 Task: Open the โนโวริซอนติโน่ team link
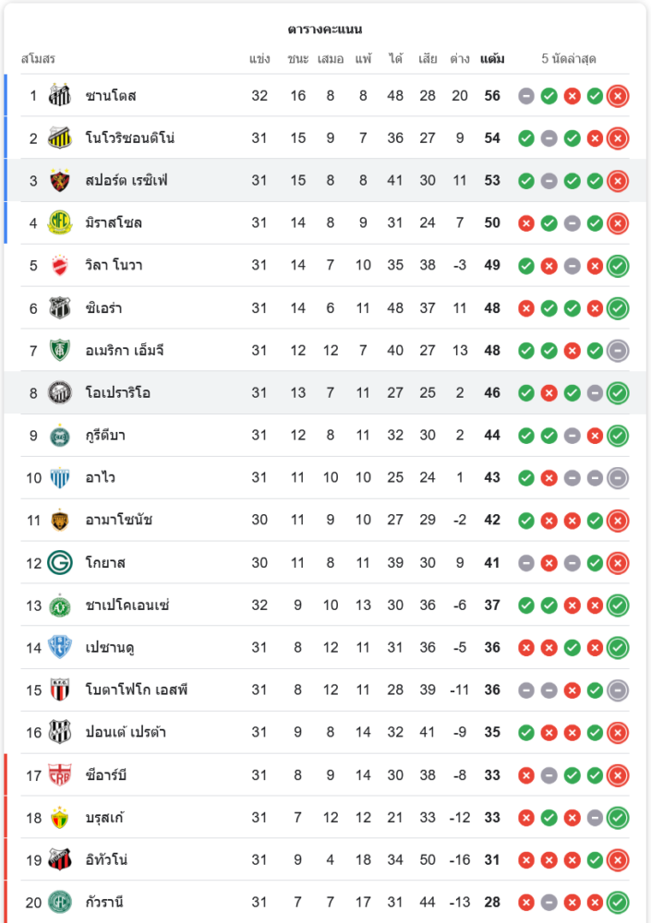pos(130,138)
